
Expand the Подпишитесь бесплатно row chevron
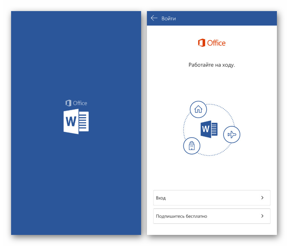click(262, 216)
